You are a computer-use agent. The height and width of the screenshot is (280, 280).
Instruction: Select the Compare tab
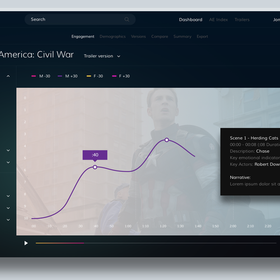click(160, 36)
